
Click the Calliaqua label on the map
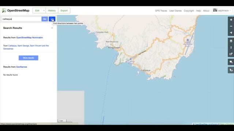click(x=146, y=70)
